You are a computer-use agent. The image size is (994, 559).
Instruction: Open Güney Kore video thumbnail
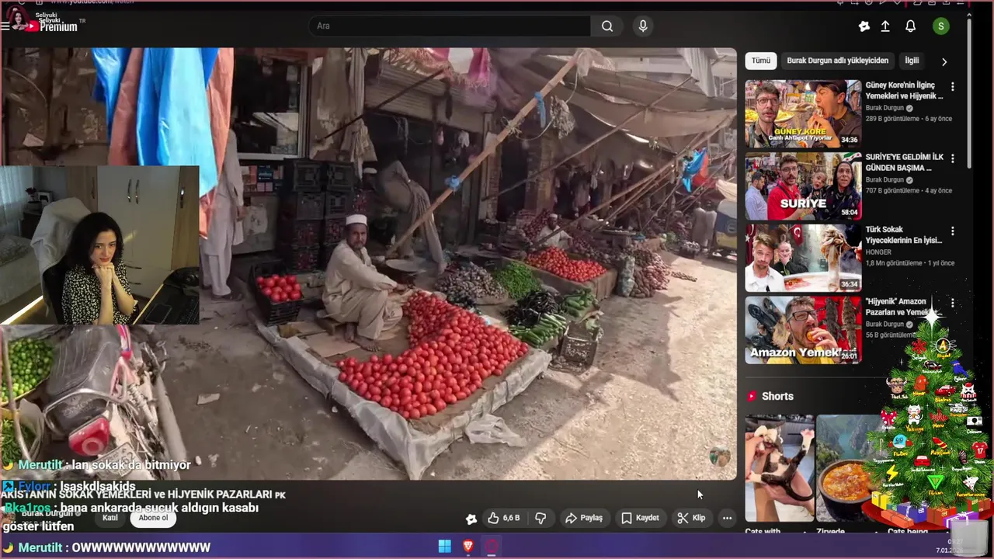point(803,113)
